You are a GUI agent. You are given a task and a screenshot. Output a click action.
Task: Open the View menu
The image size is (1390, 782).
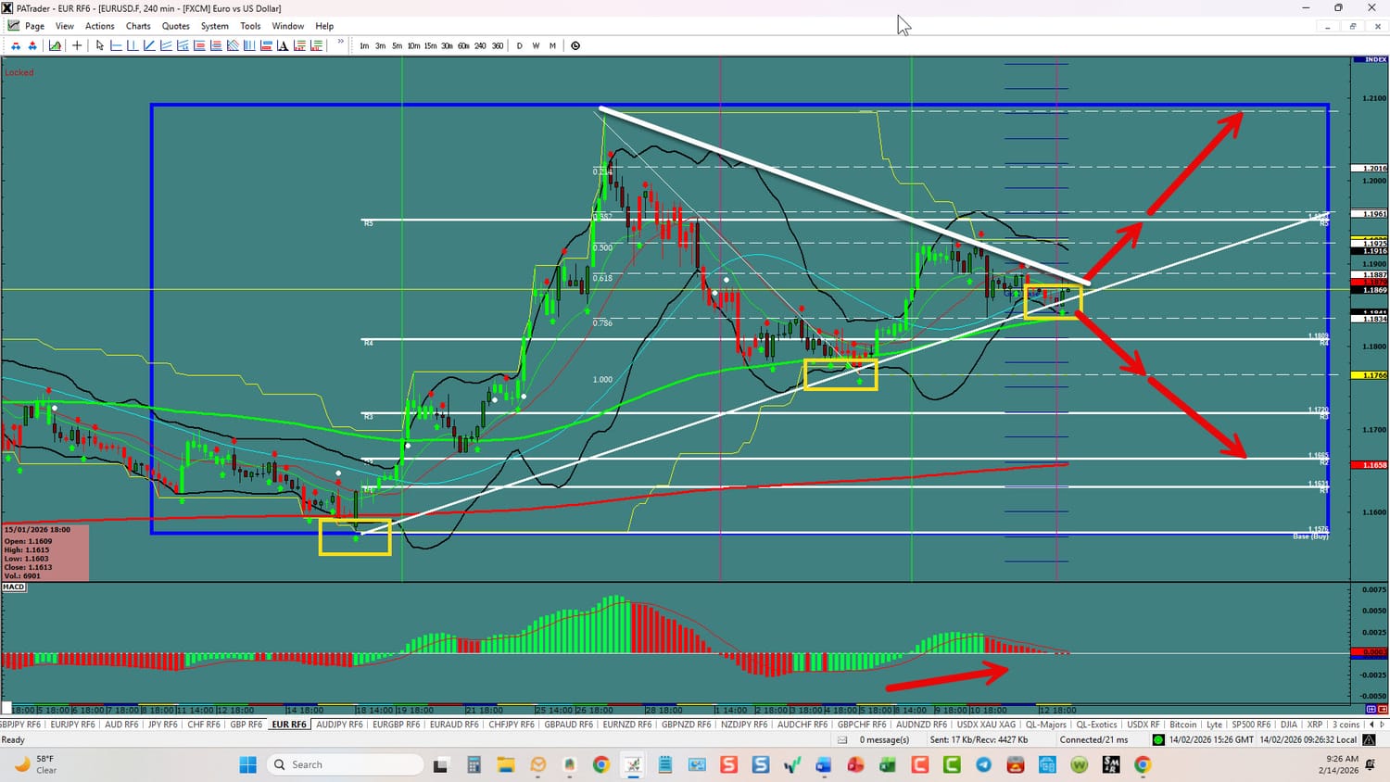(65, 26)
